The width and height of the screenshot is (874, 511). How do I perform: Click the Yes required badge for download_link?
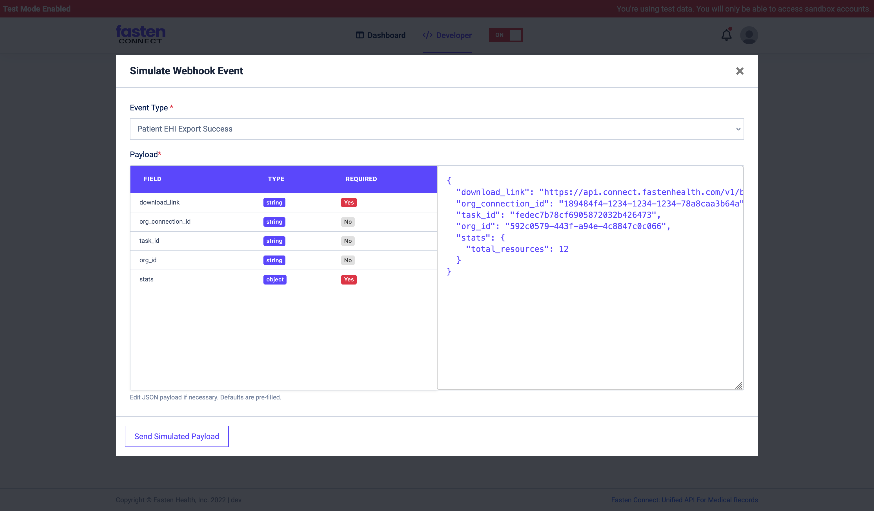click(349, 203)
